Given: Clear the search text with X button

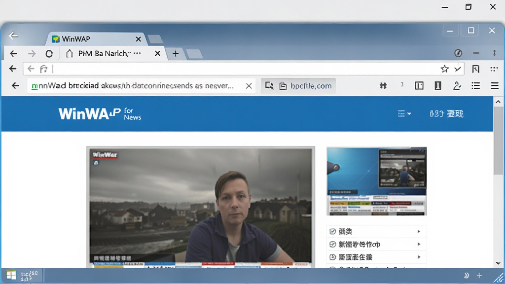Looking at the screenshot, I should [x=249, y=86].
